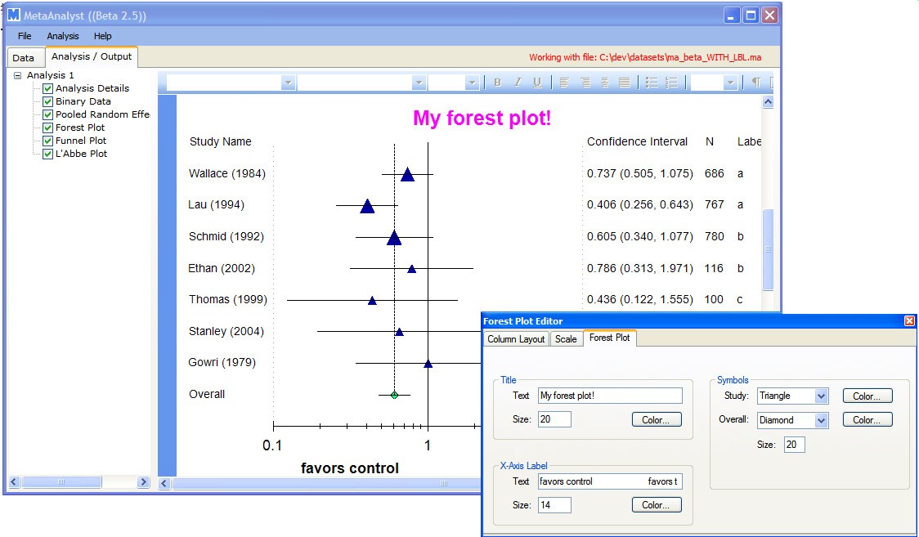Viewport: 919px width, 537px height.
Task: Uncheck the Forest Plot checkbox
Action: coord(48,128)
